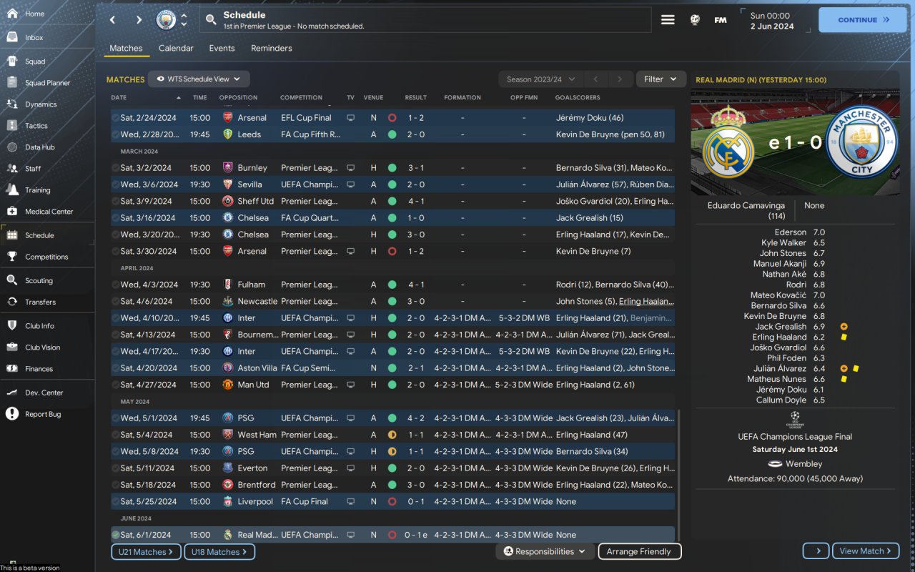Screen dimensions: 915x572
Task: Click the View Match button
Action: point(866,551)
